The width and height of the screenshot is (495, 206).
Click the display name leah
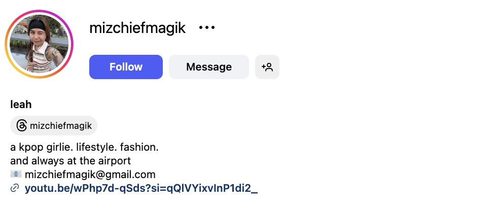coord(21,105)
